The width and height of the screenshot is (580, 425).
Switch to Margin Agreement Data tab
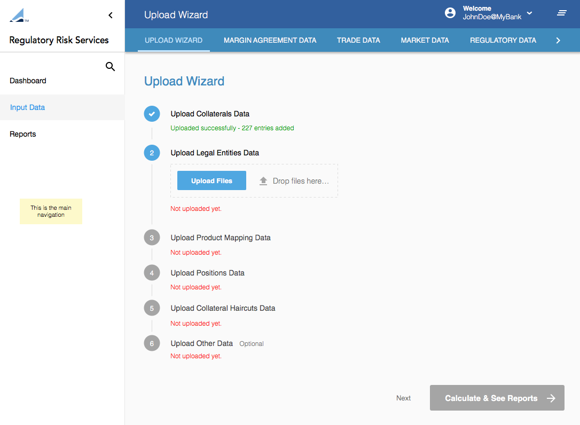(270, 40)
